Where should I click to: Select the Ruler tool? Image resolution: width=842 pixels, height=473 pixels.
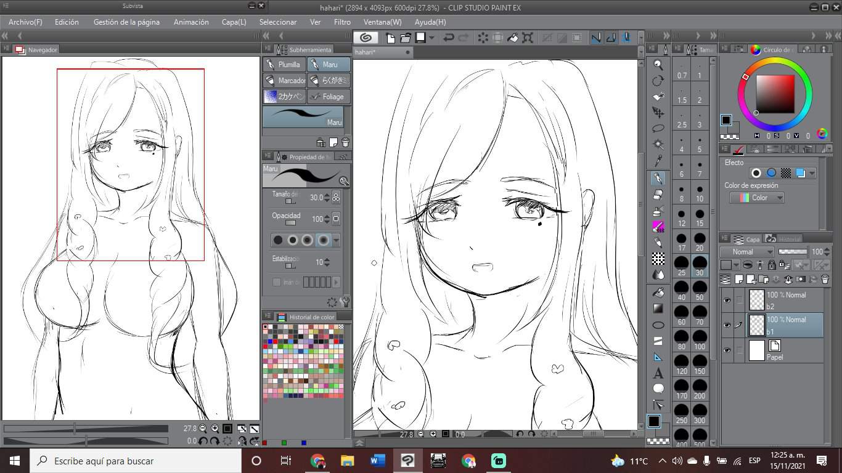pos(658,357)
